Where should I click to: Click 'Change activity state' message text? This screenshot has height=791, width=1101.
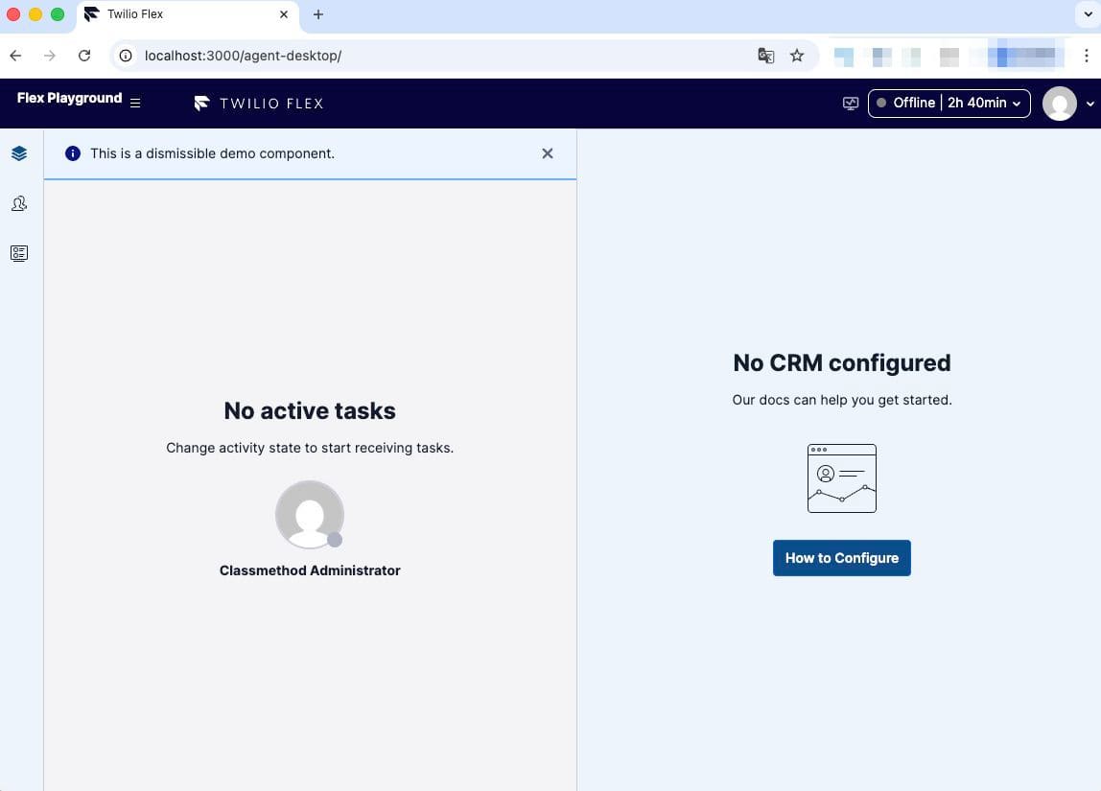(310, 448)
